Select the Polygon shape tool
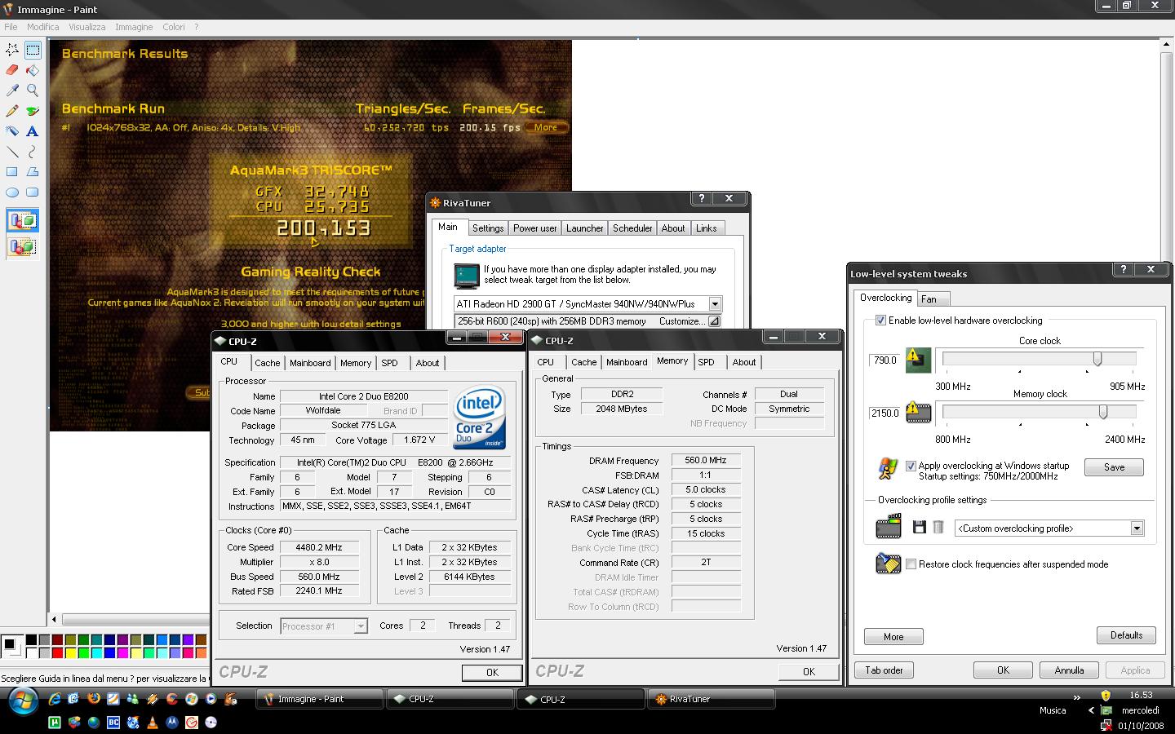The height and width of the screenshot is (734, 1175). coord(33,172)
